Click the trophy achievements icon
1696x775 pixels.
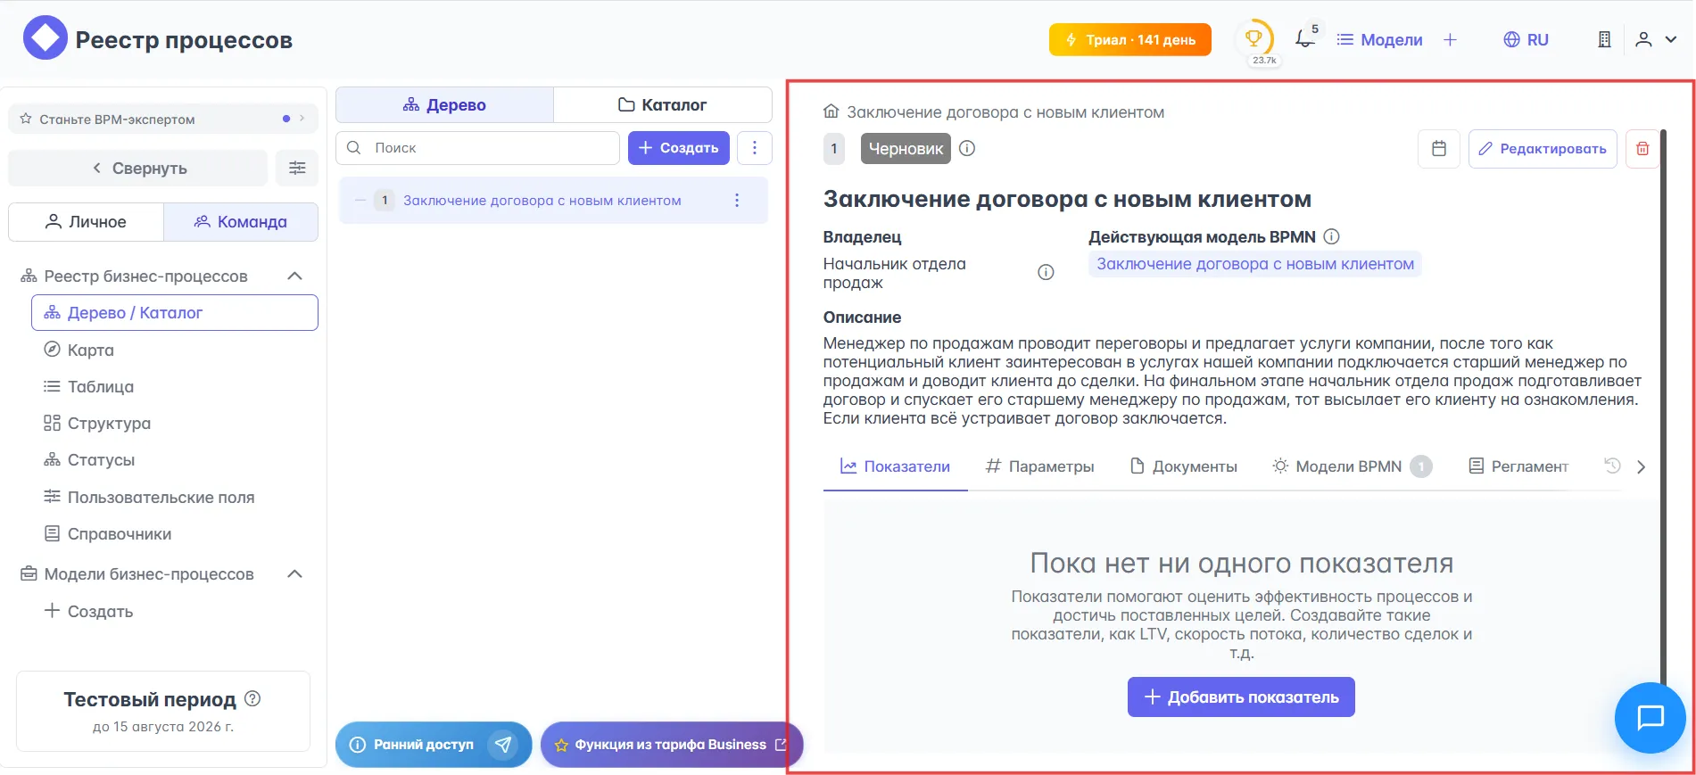pos(1253,39)
